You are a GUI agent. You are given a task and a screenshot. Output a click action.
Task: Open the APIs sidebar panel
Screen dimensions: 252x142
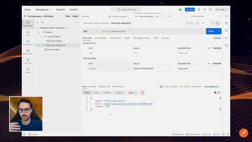[28, 33]
